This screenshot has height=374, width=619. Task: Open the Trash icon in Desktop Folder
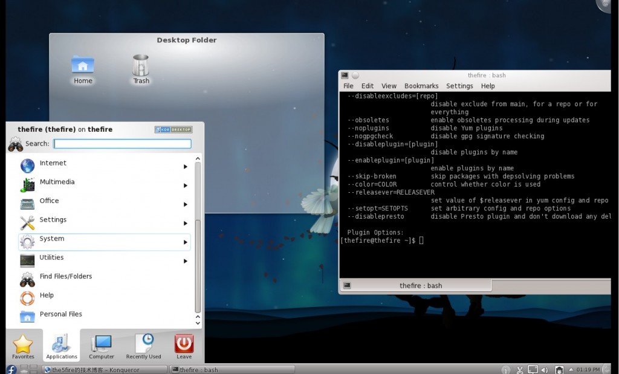pyautogui.click(x=141, y=65)
